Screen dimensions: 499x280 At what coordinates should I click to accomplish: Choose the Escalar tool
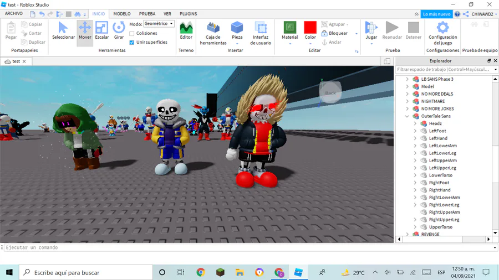click(102, 31)
